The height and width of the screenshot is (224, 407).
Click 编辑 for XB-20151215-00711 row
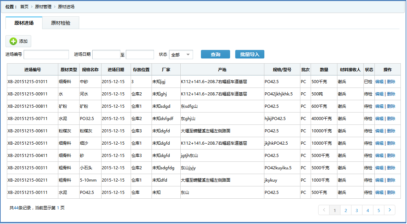[x=379, y=119]
